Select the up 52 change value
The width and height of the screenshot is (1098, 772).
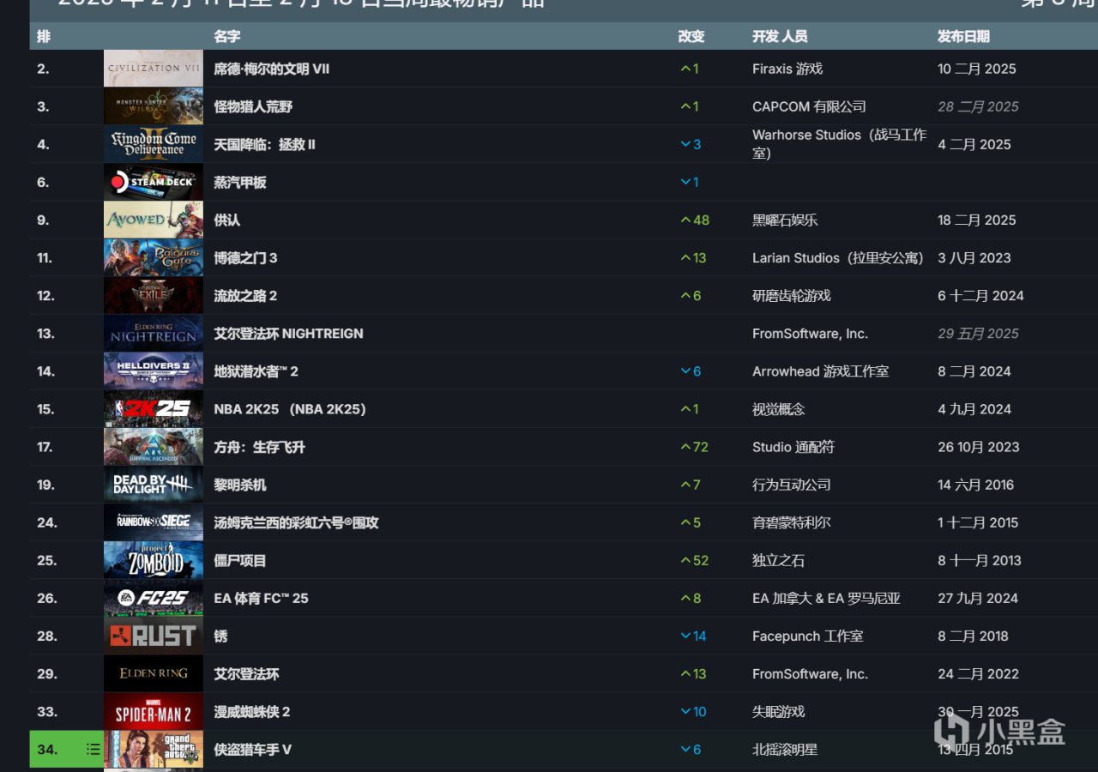coord(695,559)
